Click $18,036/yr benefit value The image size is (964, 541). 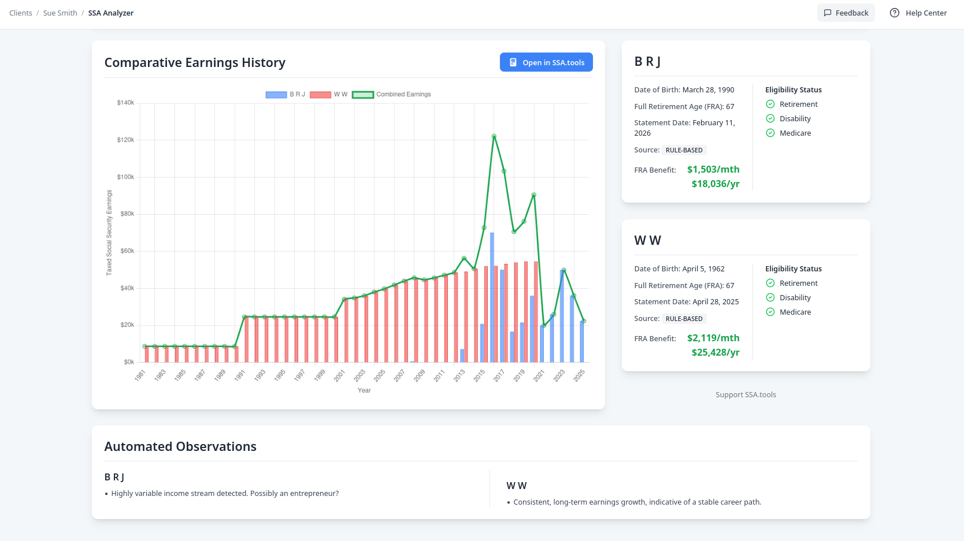[715, 184]
